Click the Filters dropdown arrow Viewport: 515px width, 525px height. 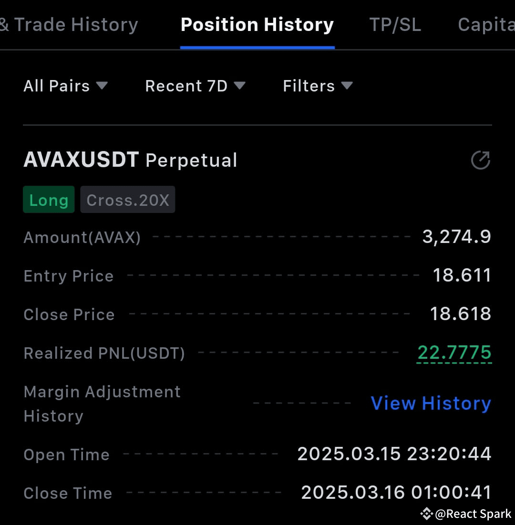347,85
